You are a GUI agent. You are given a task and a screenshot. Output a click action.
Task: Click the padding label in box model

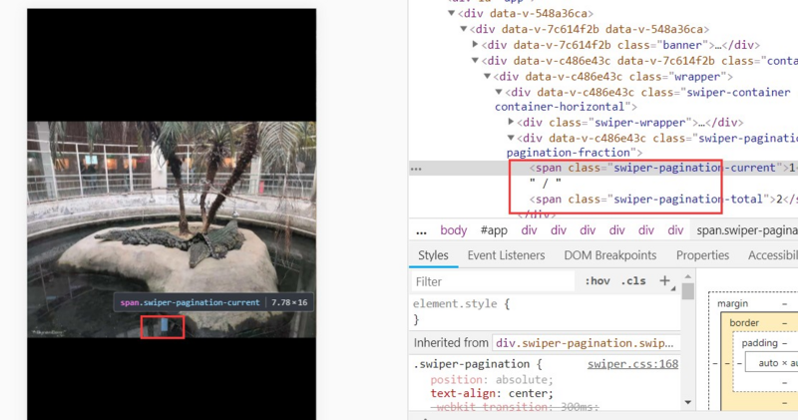pos(759,342)
